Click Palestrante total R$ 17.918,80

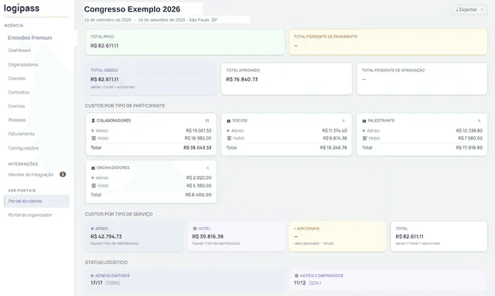469,148
